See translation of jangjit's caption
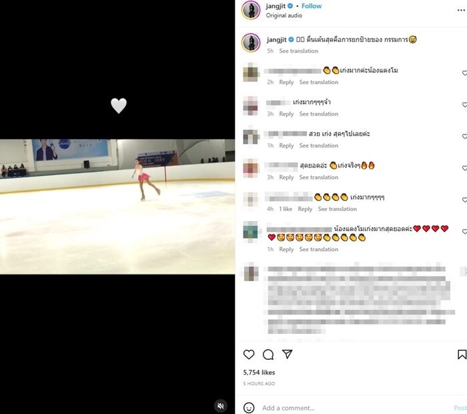Screen dimensions: 467x414 (x=298, y=51)
